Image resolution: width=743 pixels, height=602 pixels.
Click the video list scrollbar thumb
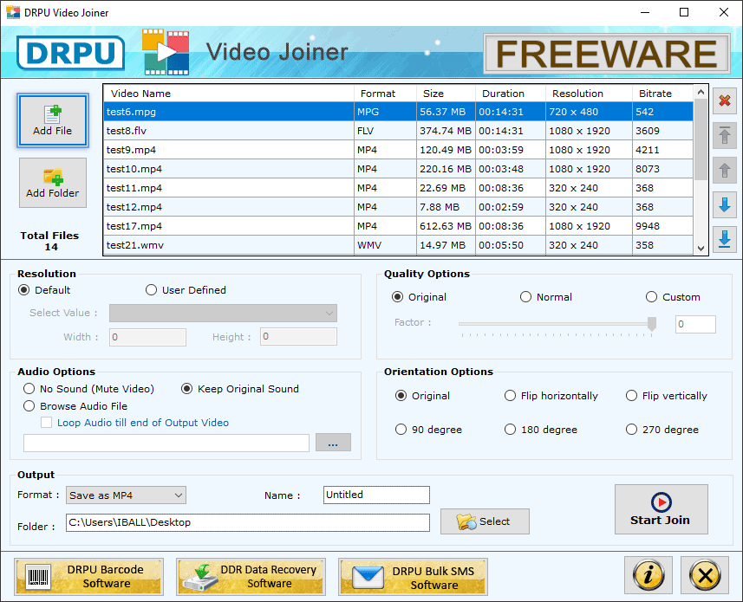point(701,140)
